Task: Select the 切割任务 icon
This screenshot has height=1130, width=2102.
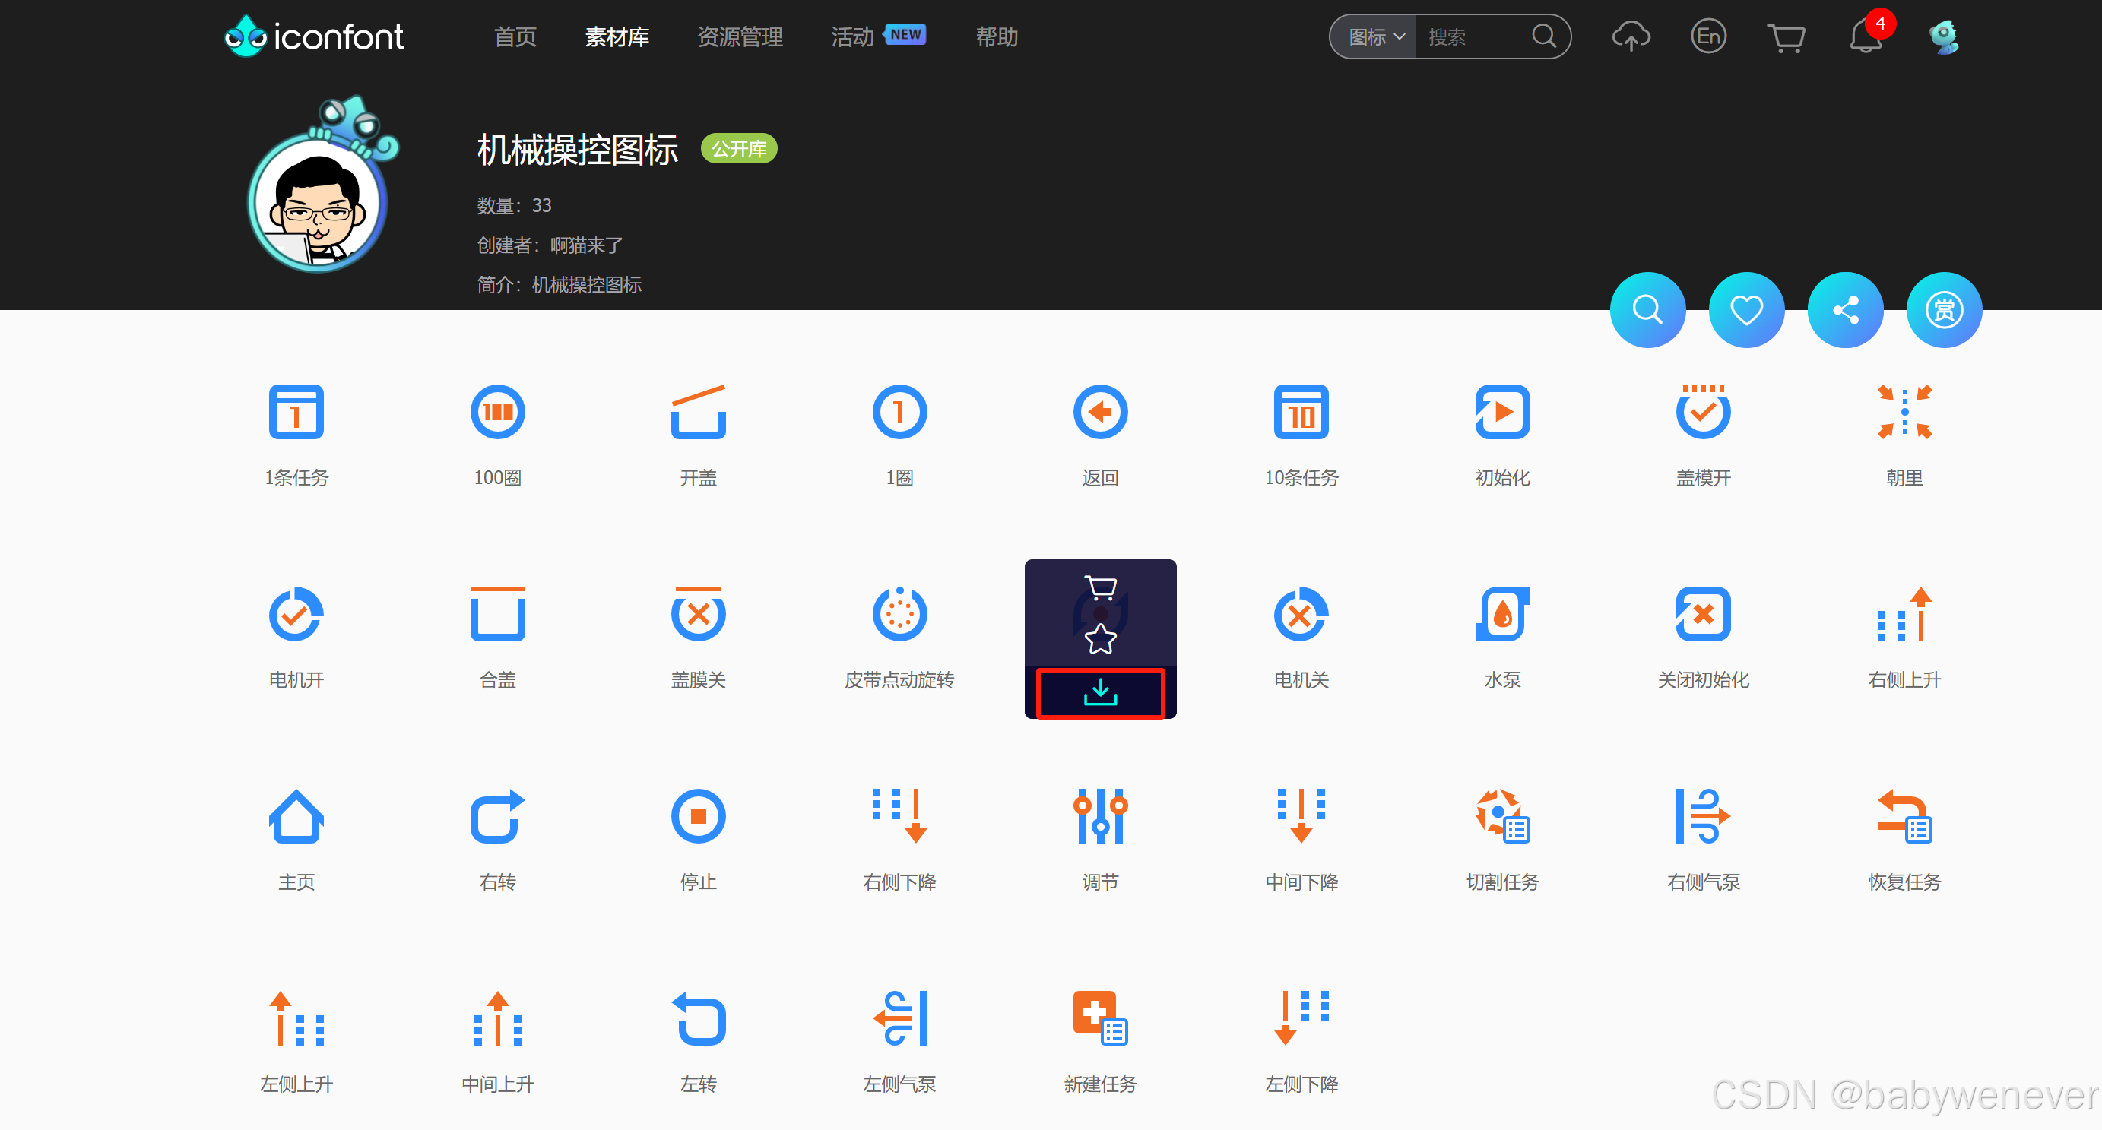Action: tap(1501, 817)
